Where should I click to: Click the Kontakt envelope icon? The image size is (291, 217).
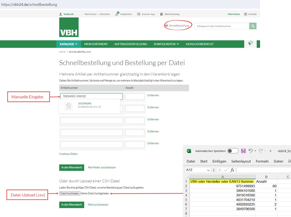click(x=245, y=14)
